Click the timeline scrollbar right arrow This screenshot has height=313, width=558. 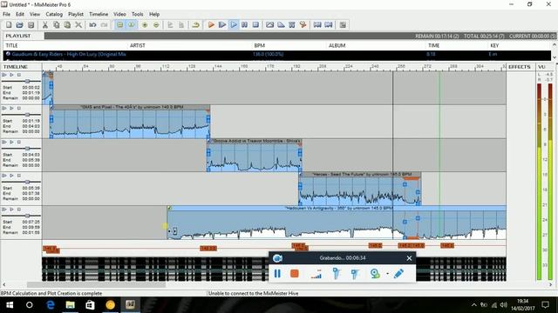550,284
